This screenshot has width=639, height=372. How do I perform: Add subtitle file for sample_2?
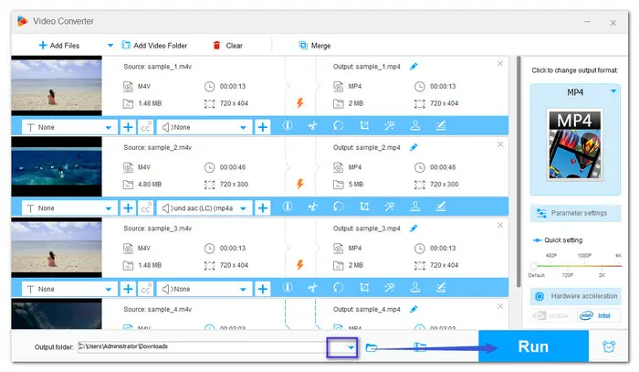128,208
